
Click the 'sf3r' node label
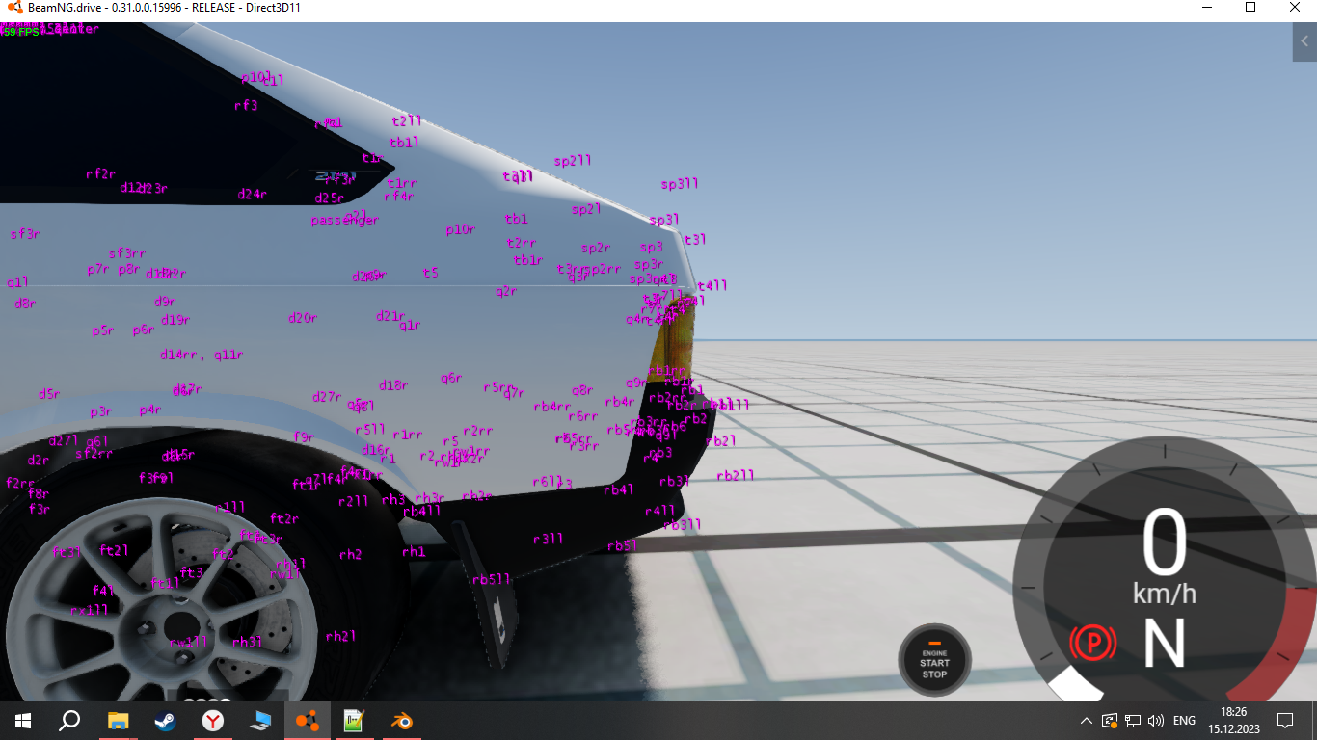click(25, 234)
